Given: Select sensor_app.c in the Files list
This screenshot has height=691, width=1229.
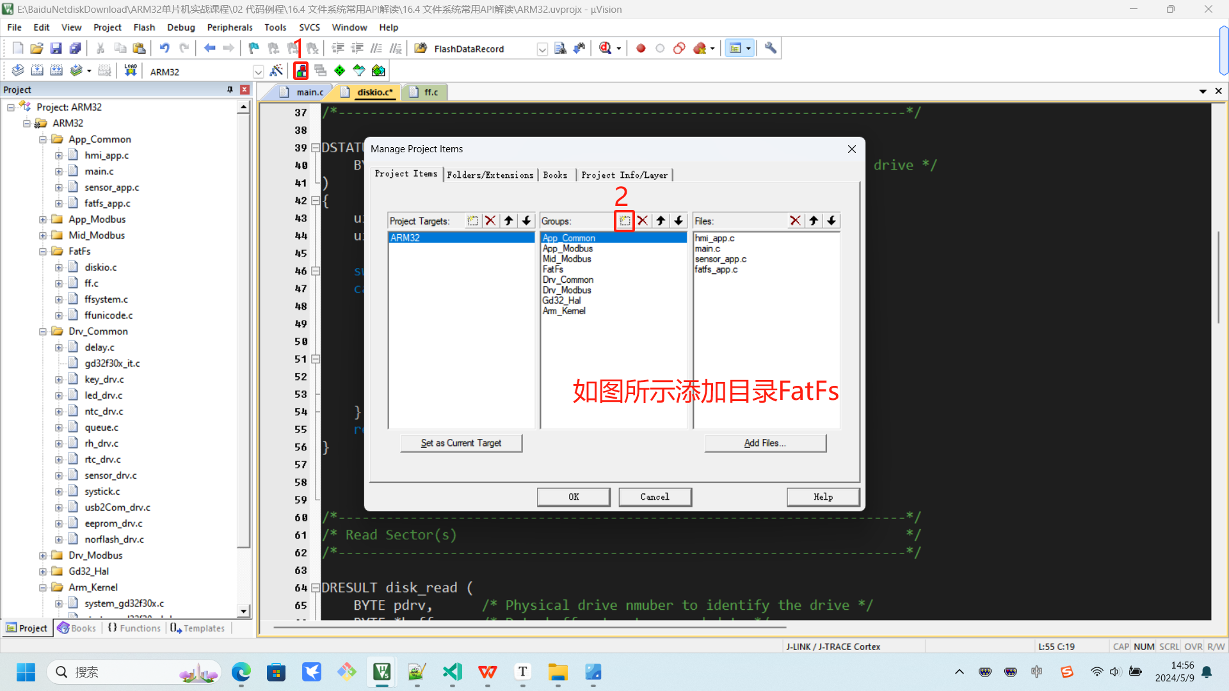Looking at the screenshot, I should tap(721, 259).
